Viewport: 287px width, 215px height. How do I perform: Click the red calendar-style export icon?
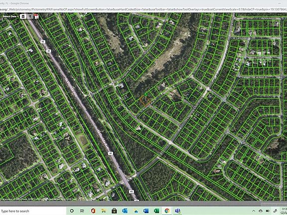pyautogui.click(x=36, y=16)
